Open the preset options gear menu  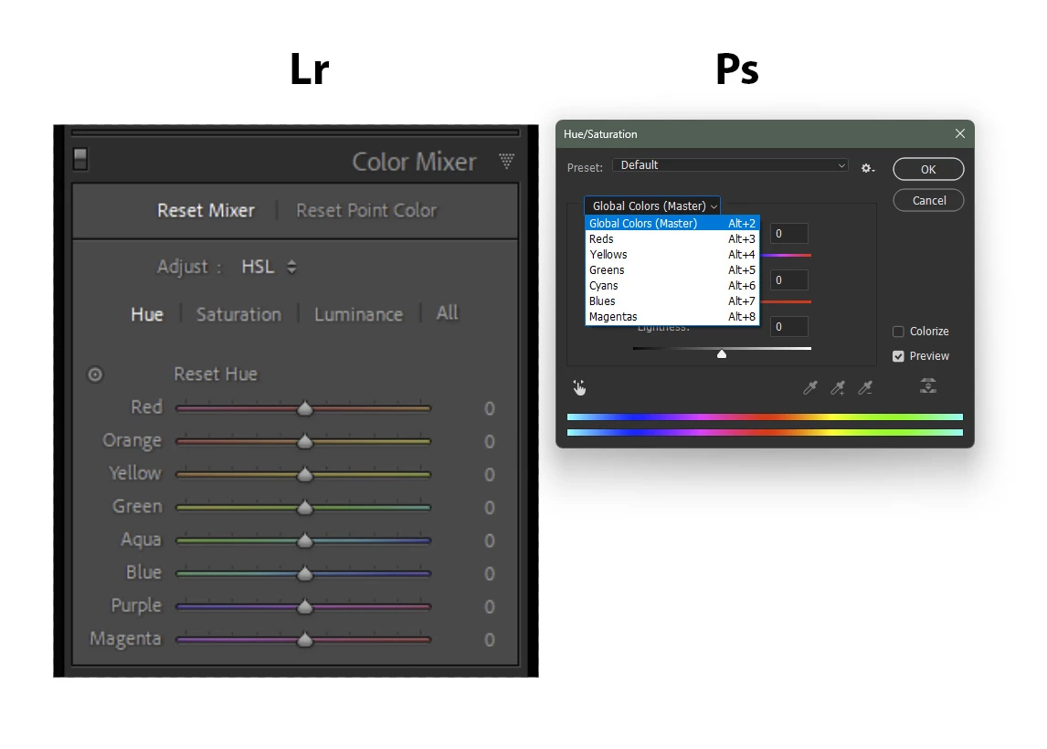pyautogui.click(x=867, y=168)
